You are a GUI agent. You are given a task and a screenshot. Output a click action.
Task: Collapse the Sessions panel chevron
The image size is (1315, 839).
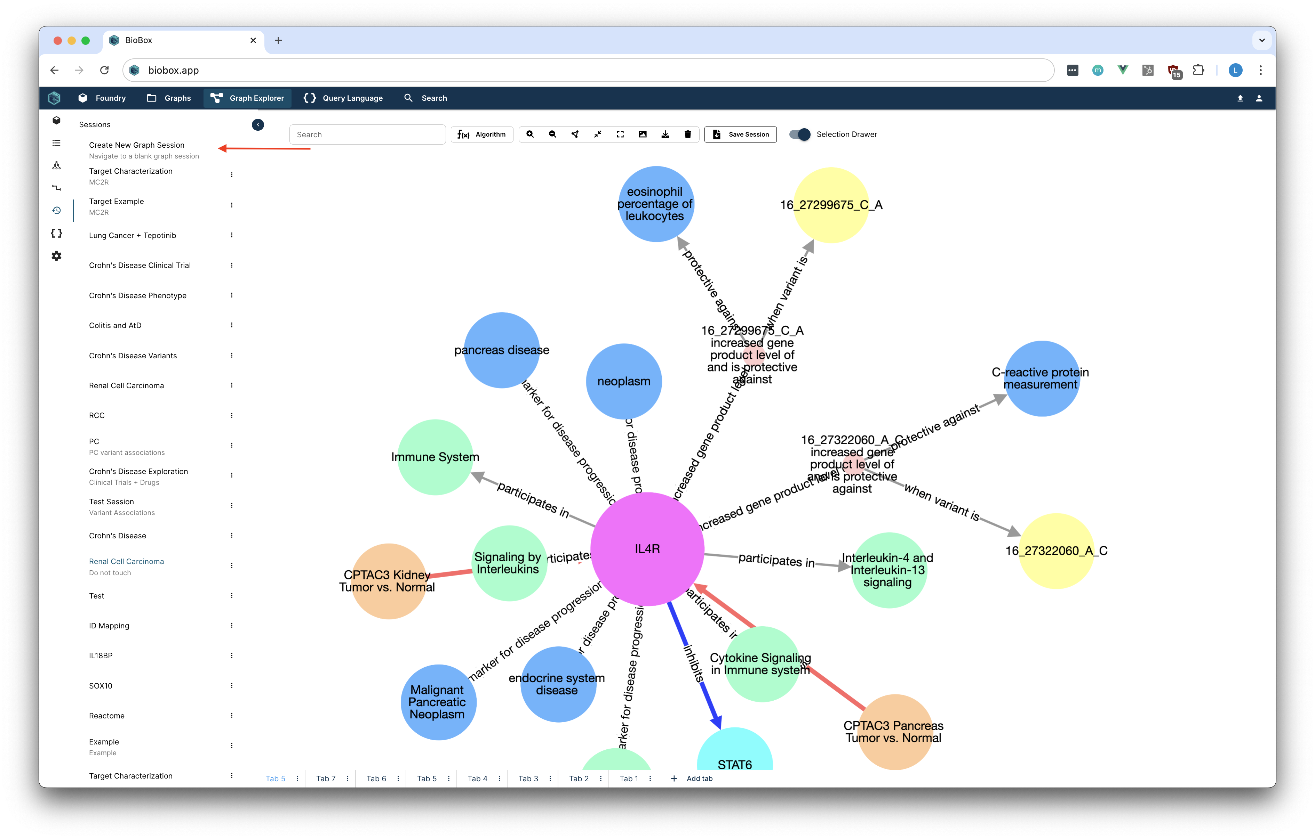coord(258,124)
